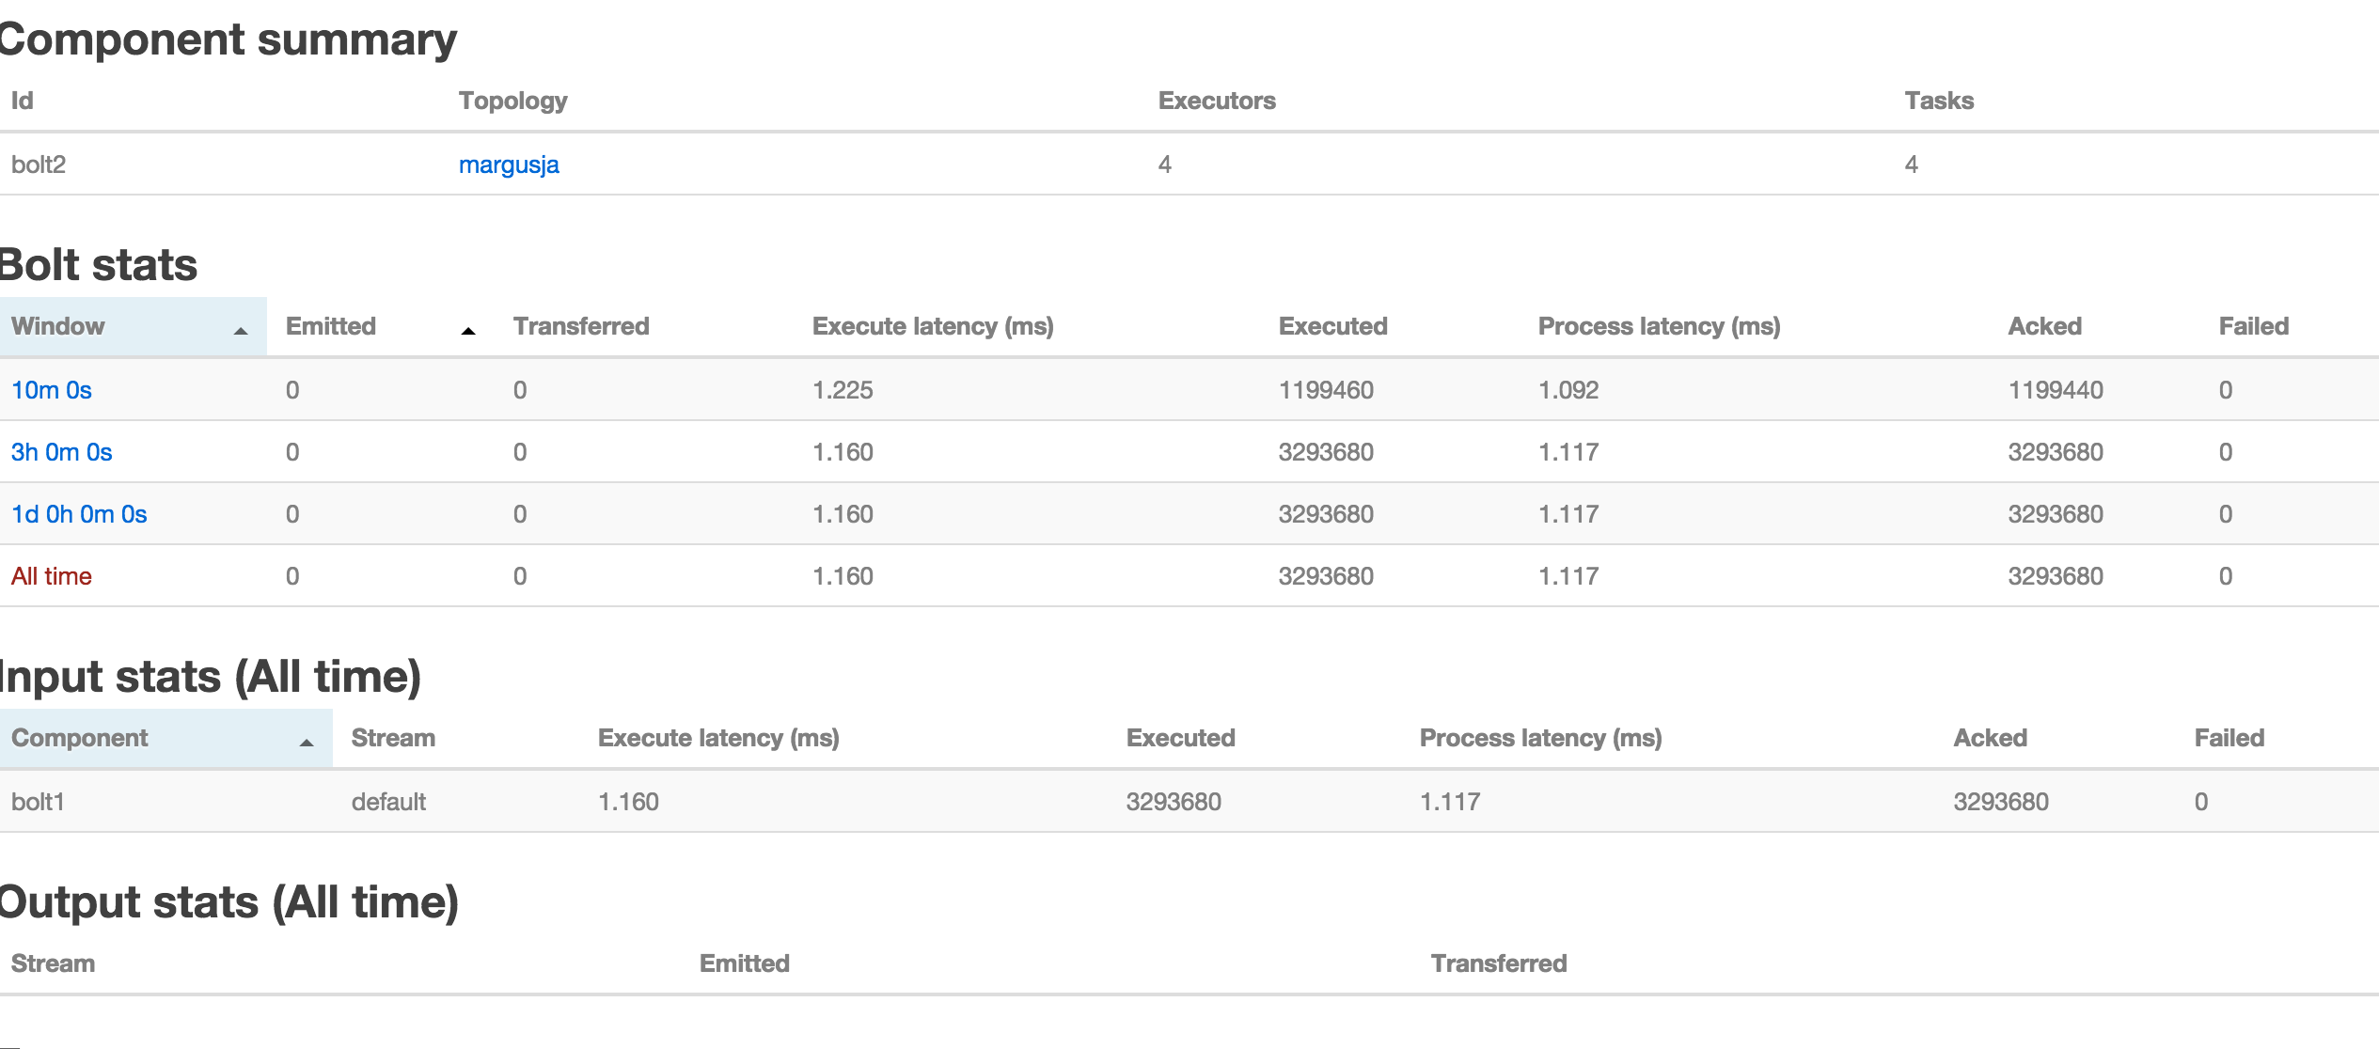This screenshot has height=1049, width=2379.
Task: Sort Bolt stats by Transferred column
Action: 581,326
